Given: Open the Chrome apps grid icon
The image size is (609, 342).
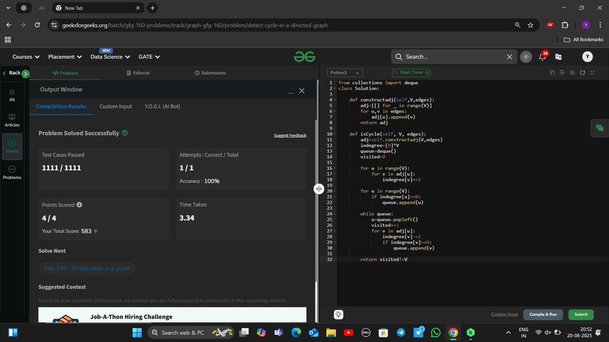Looking at the screenshot, I should tap(8, 40).
